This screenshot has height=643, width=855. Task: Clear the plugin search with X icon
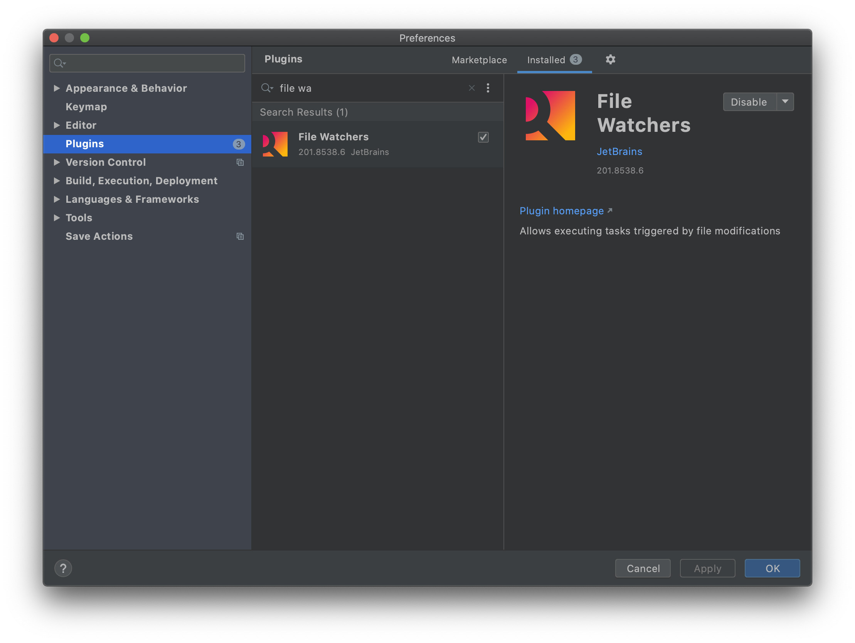pyautogui.click(x=471, y=88)
